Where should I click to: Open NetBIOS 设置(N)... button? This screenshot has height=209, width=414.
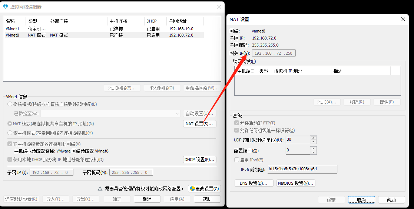296,183
